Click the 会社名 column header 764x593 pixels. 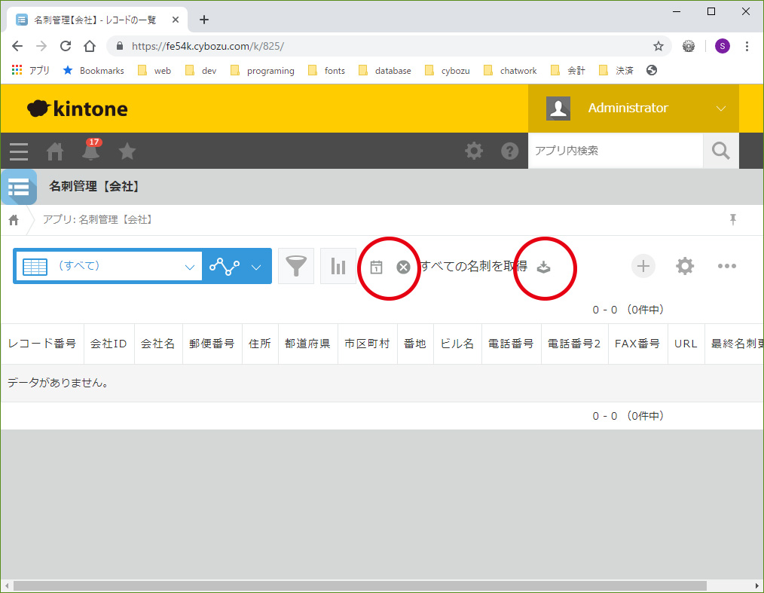[x=158, y=344]
